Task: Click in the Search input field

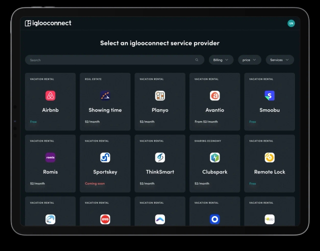Action: tap(114, 60)
